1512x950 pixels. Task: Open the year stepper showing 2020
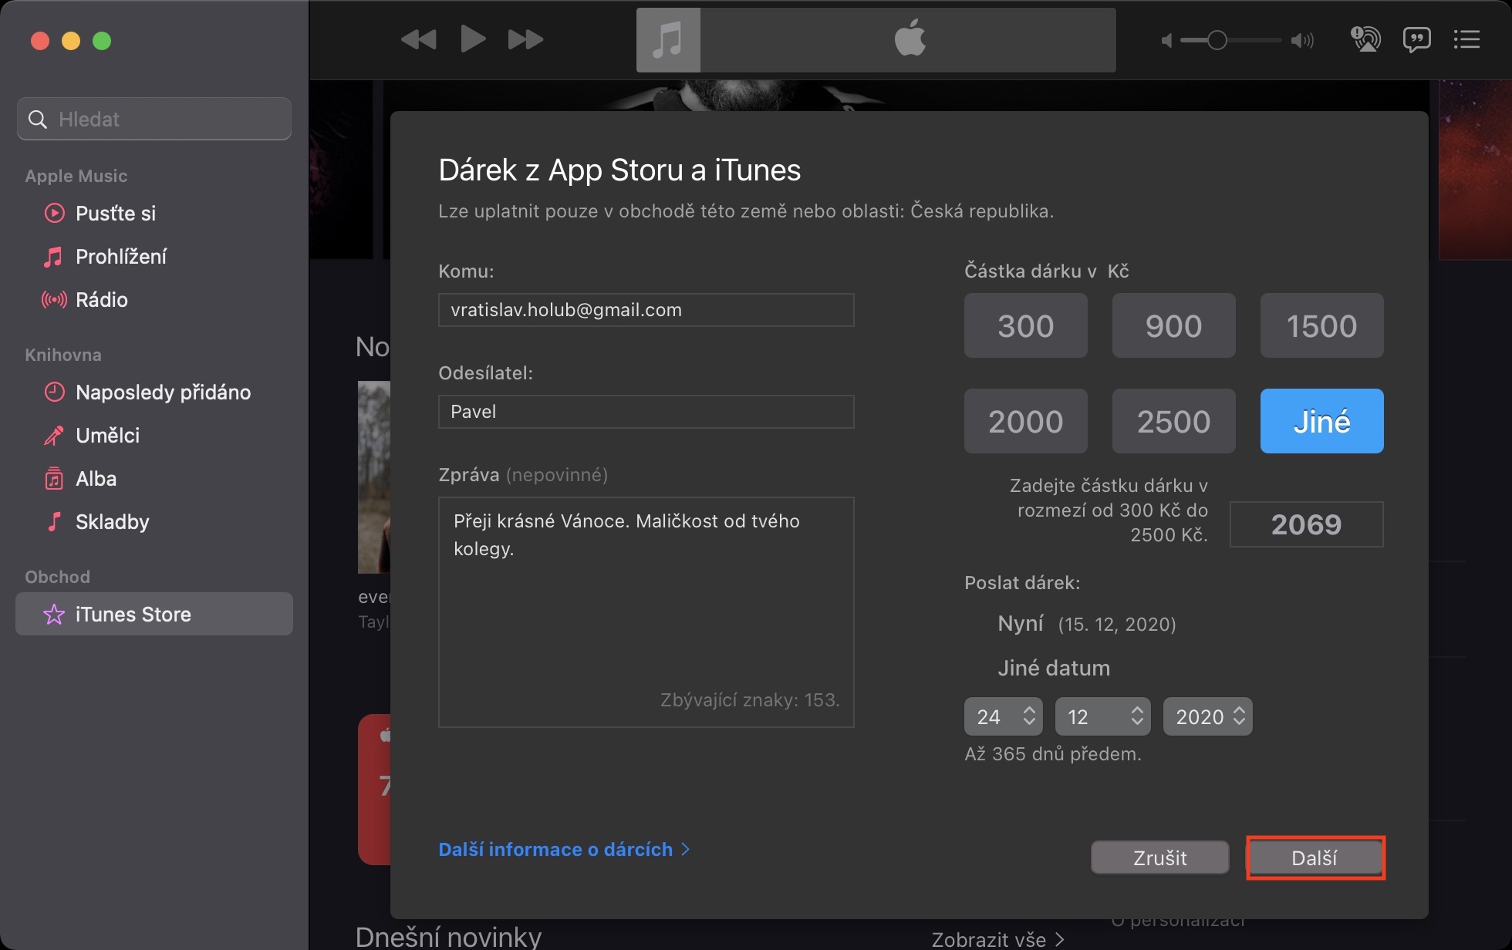[x=1207, y=717]
